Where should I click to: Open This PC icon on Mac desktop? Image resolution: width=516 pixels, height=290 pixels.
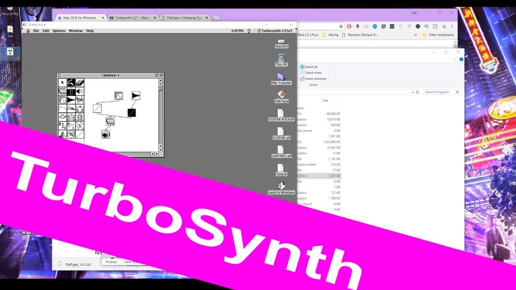coord(281,60)
